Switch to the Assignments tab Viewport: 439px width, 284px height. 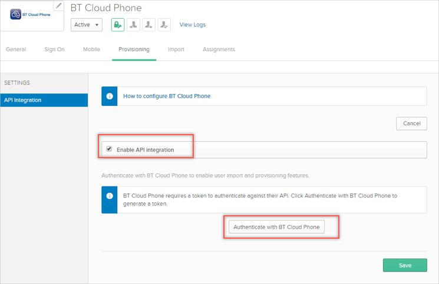[219, 49]
